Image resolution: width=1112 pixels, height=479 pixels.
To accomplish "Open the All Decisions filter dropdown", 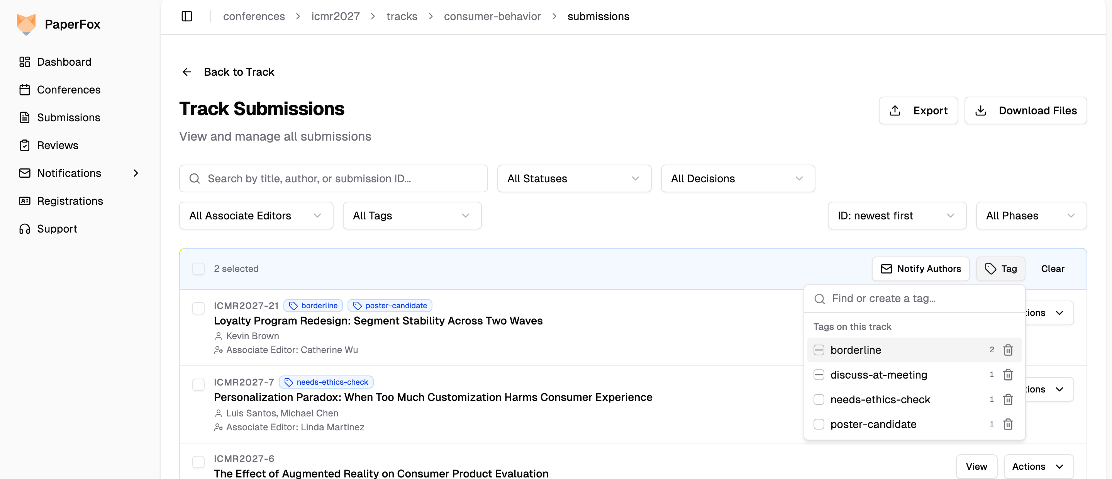I will tap(738, 178).
